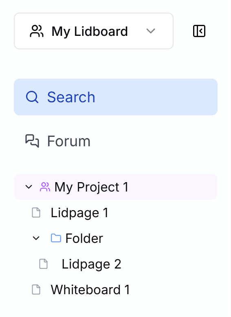This screenshot has width=231, height=317.
Task: Click the page icon beside Whiteboard 1
Action: pyautogui.click(x=36, y=289)
